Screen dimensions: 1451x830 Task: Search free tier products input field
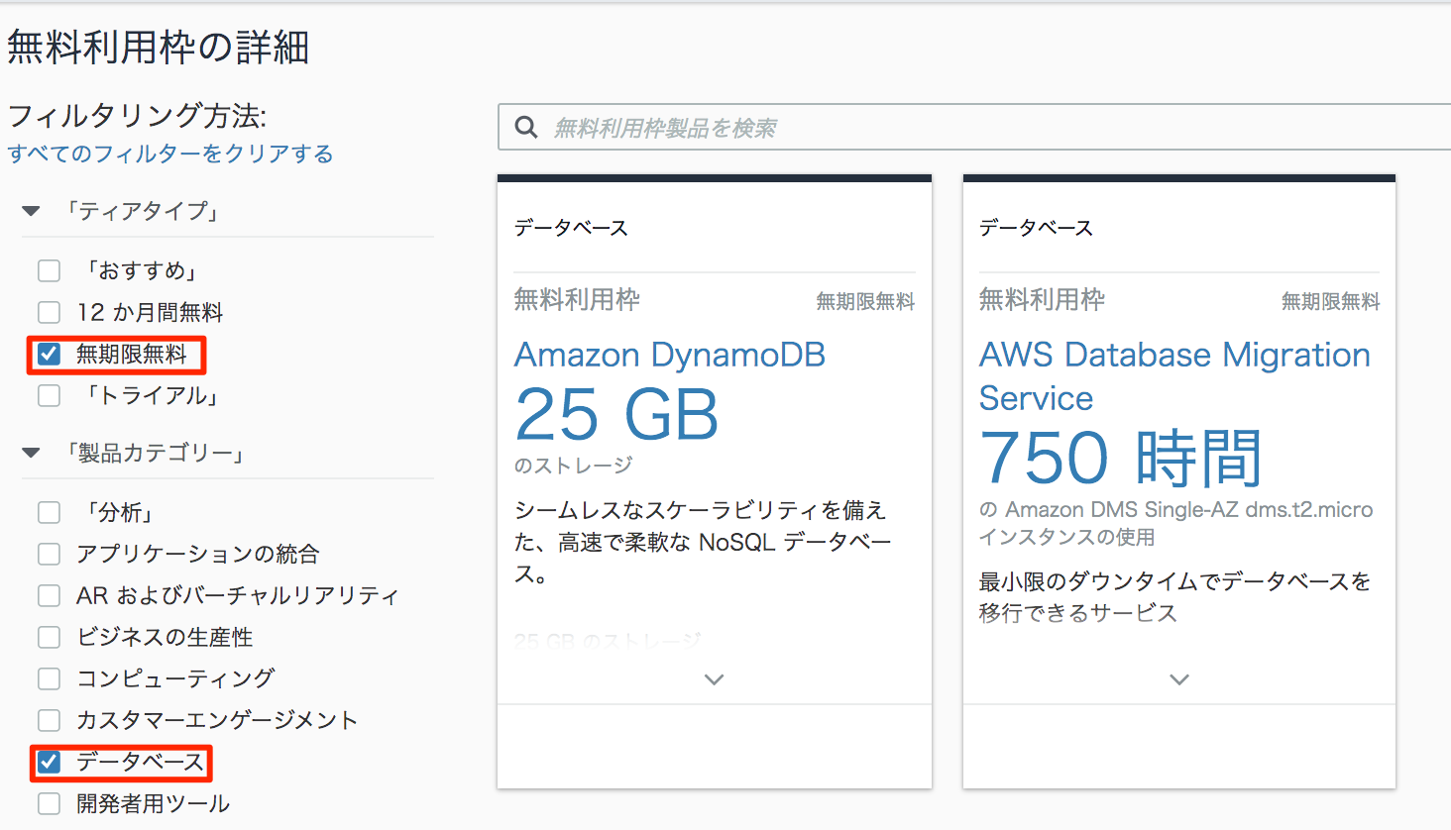tap(974, 127)
